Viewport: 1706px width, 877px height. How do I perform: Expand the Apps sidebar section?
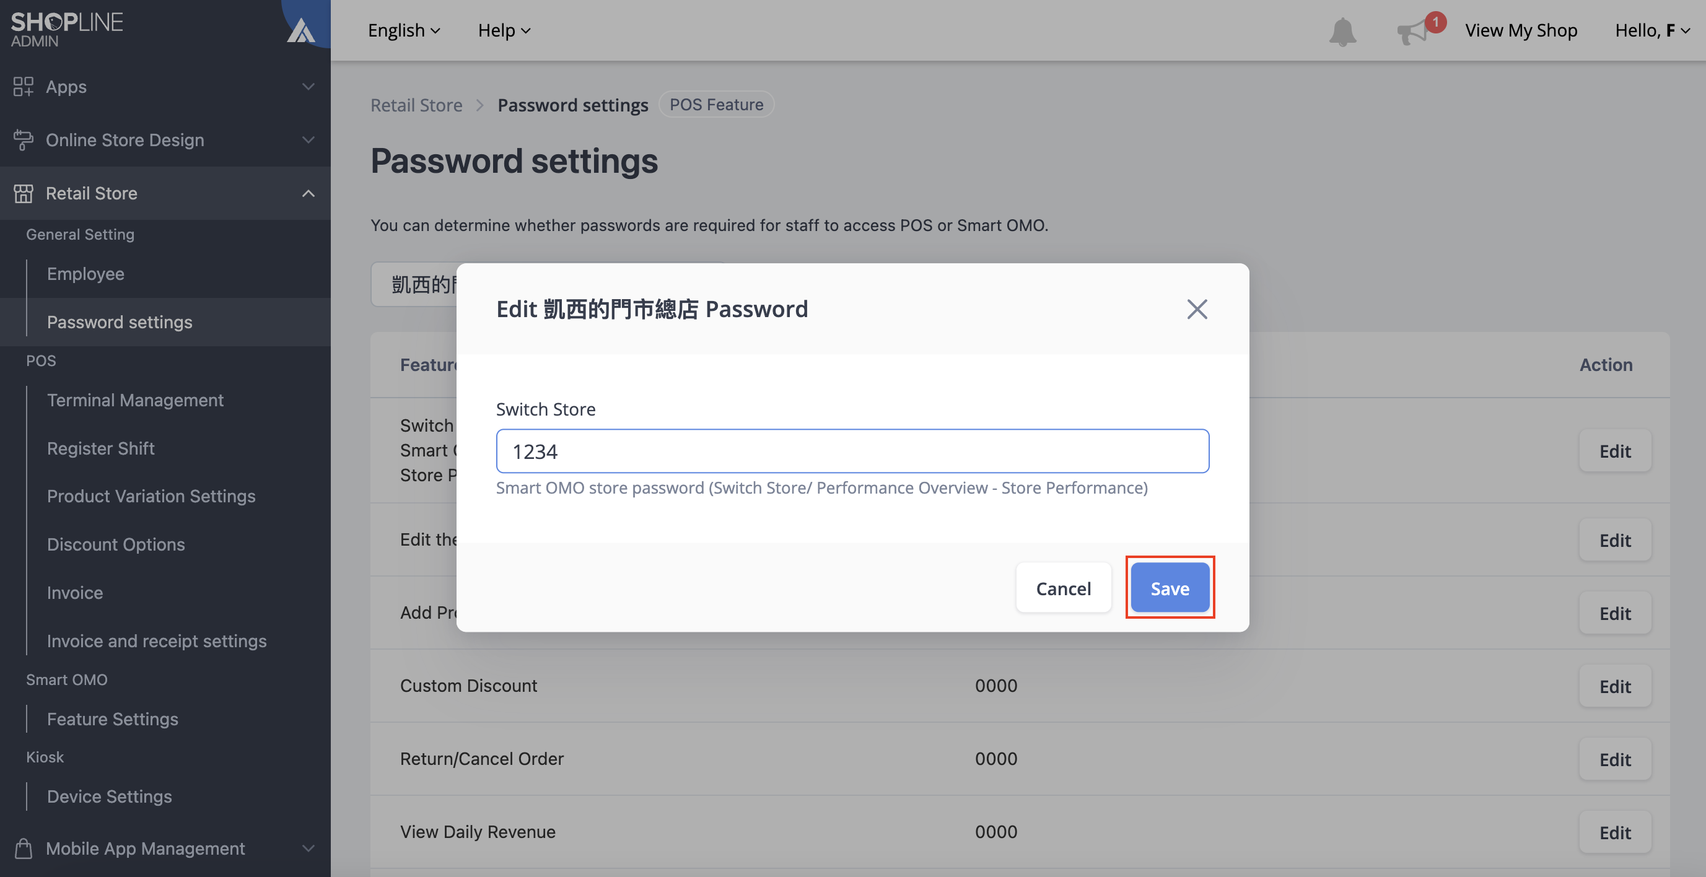coord(308,87)
